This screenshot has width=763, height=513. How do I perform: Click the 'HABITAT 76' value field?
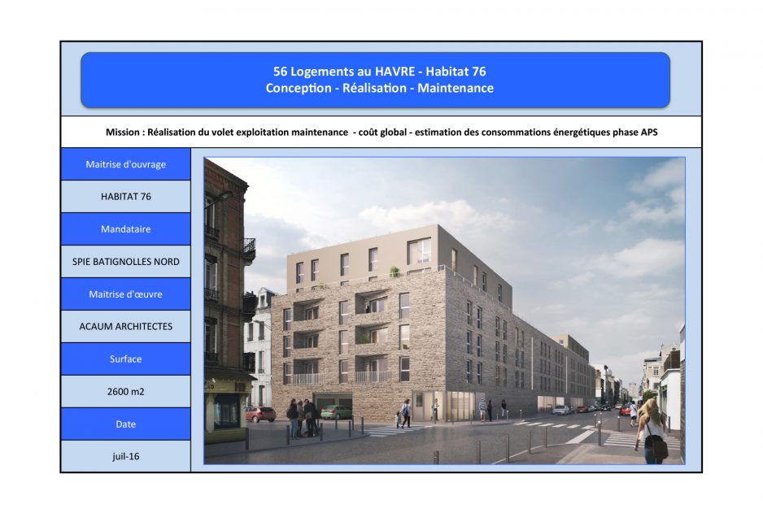click(124, 196)
